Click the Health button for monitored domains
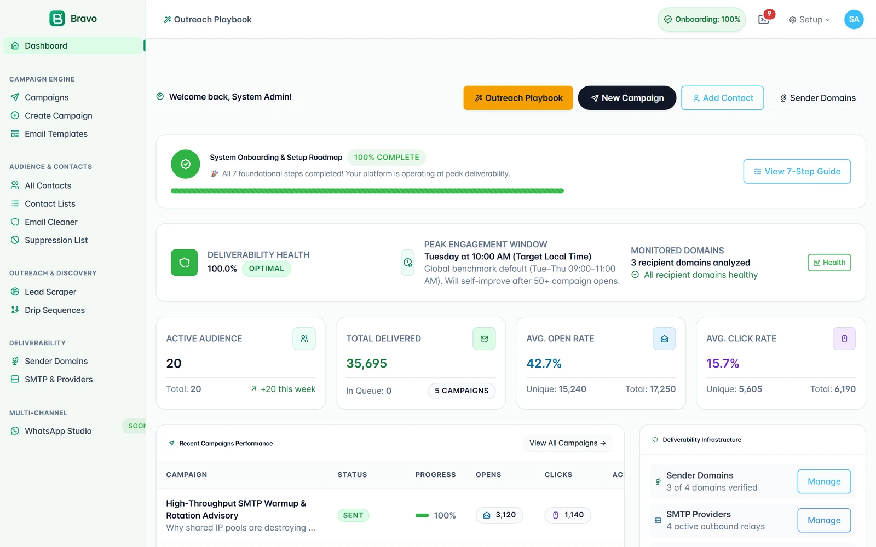Image resolution: width=876 pixels, height=547 pixels. coord(829,263)
